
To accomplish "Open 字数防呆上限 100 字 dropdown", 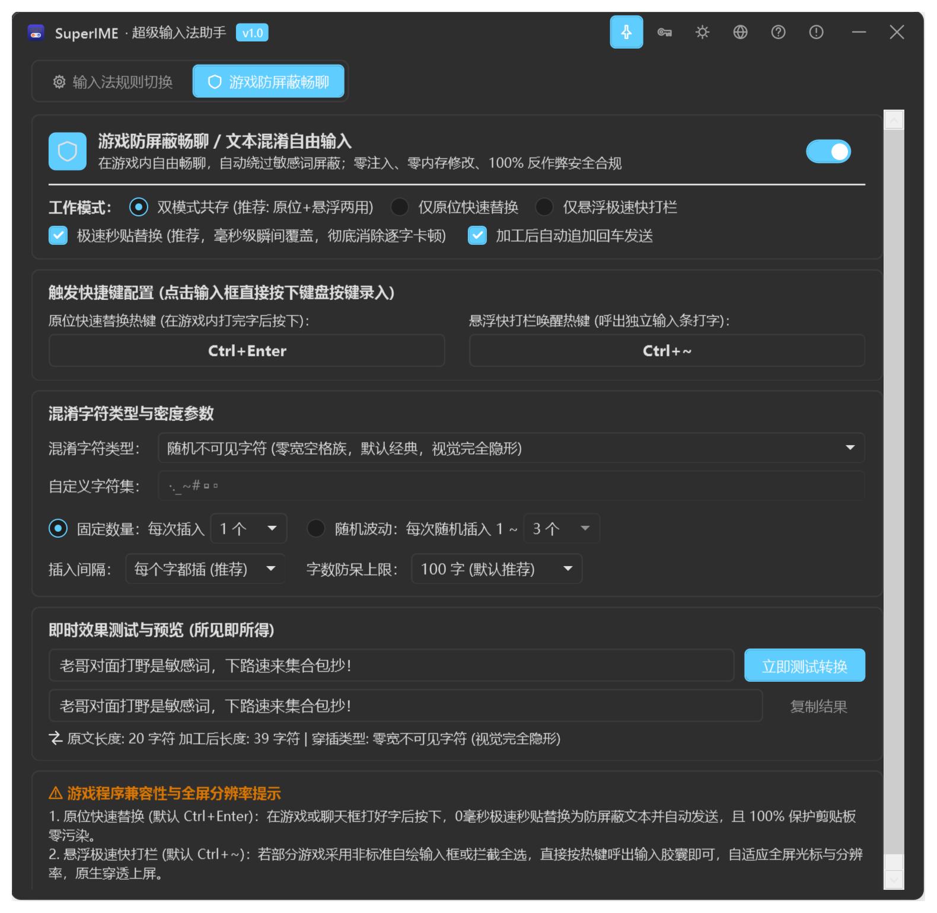I will point(497,569).
